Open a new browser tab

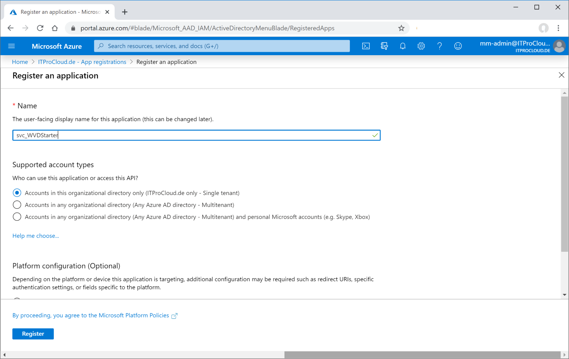pos(125,12)
